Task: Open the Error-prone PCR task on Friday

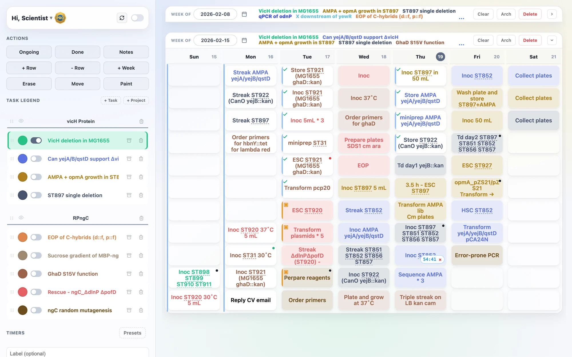Action: click(477, 256)
